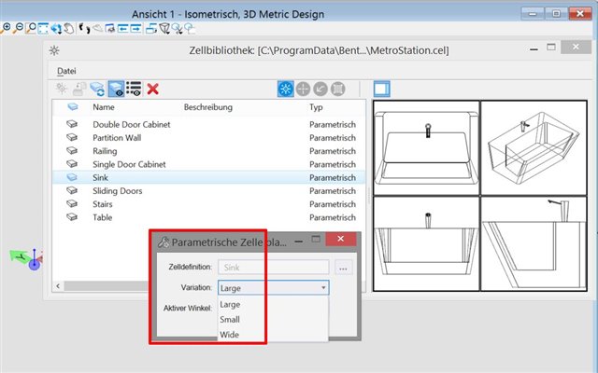Click the View Next arrow tool

pos(135,29)
